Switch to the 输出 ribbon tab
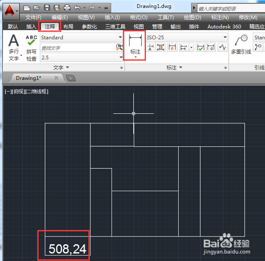265x261 pixels. pos(175,27)
